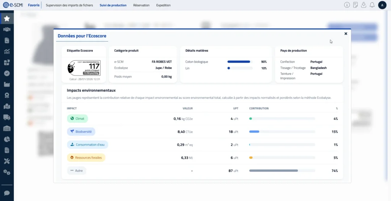Open the note page icon in header
The height and width of the screenshot is (201, 391).
(x=355, y=5)
